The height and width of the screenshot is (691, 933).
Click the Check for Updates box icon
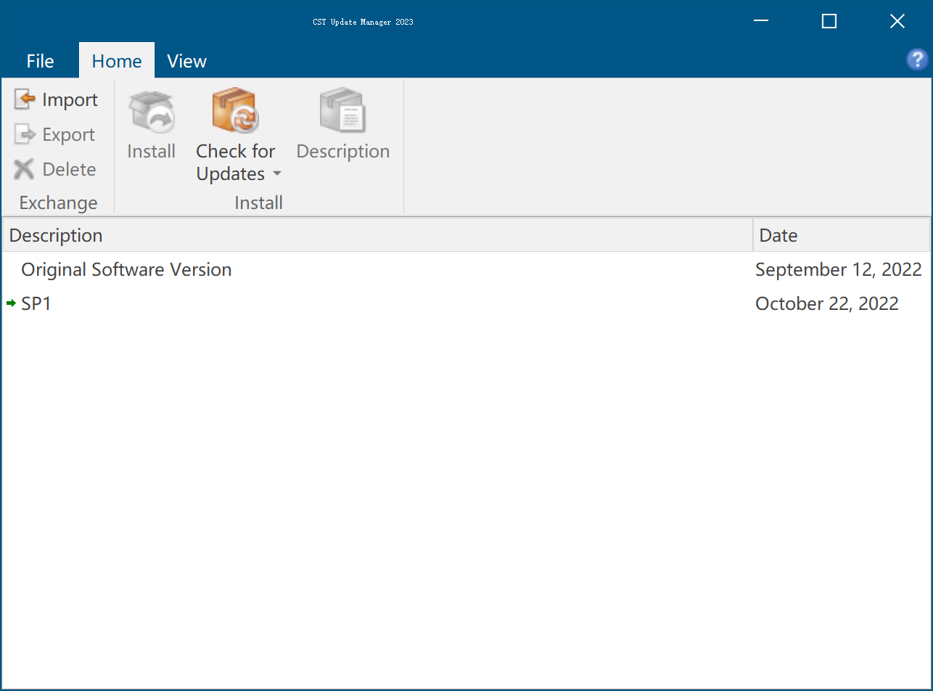[235, 111]
